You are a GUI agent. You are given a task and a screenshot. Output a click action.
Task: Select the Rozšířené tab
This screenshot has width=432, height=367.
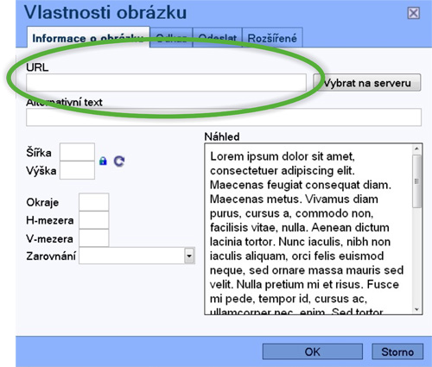[x=272, y=37]
